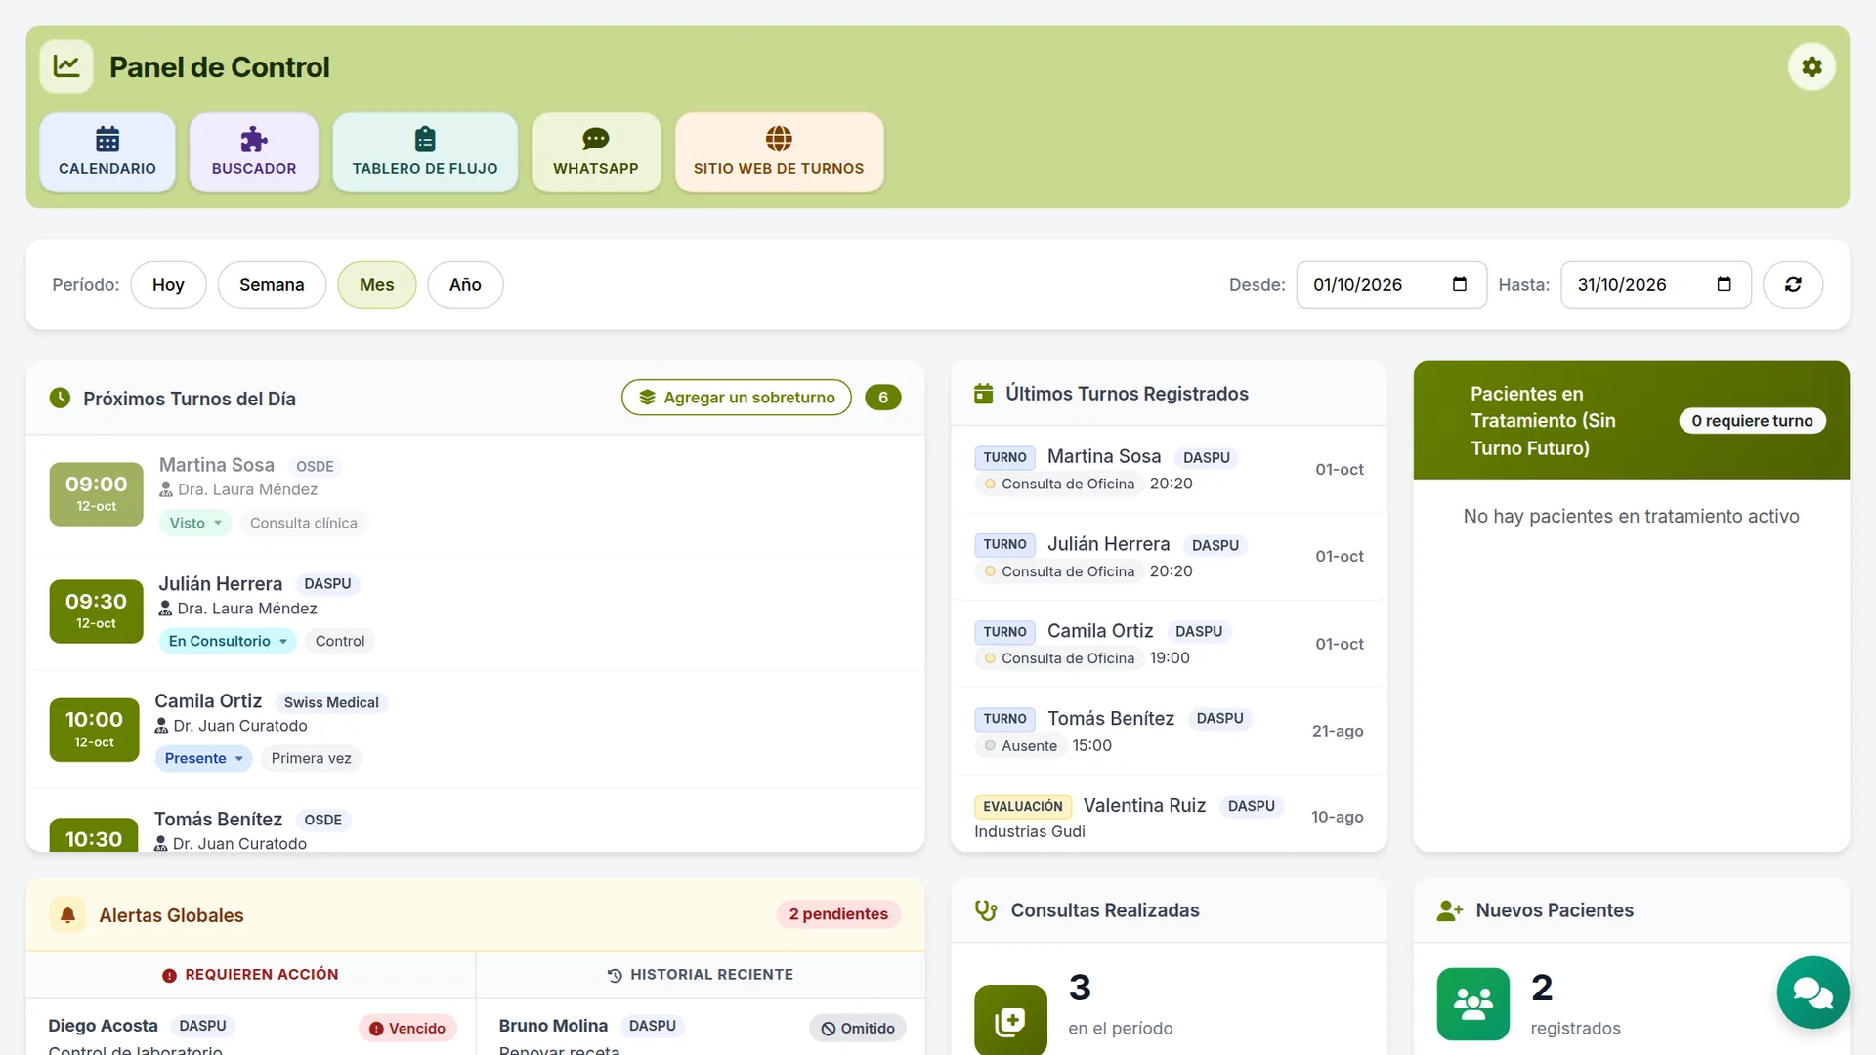This screenshot has height=1055, width=1876.
Task: Open Martina Sosa's Visto status dropdown
Action: 195,523
